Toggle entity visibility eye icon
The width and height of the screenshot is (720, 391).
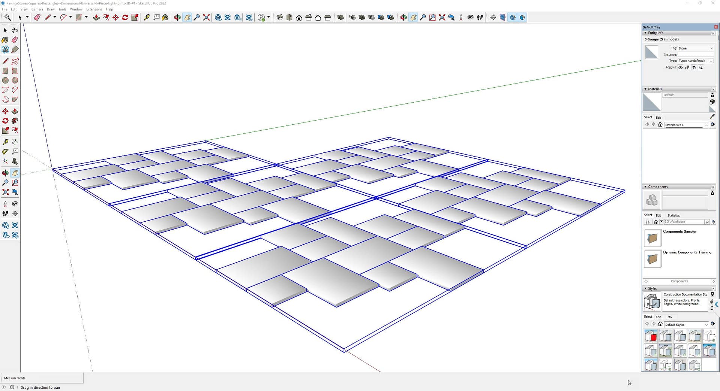(680, 68)
